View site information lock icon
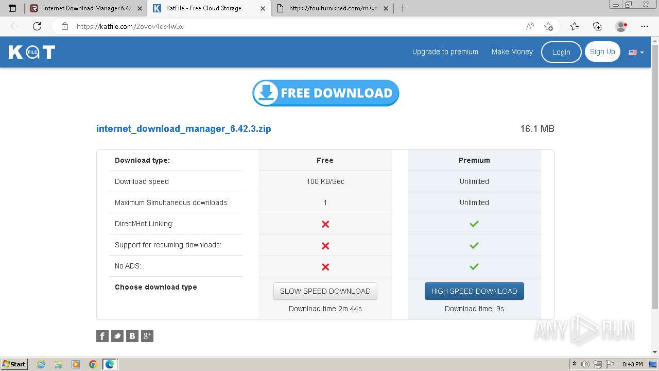The width and height of the screenshot is (659, 371). [65, 26]
